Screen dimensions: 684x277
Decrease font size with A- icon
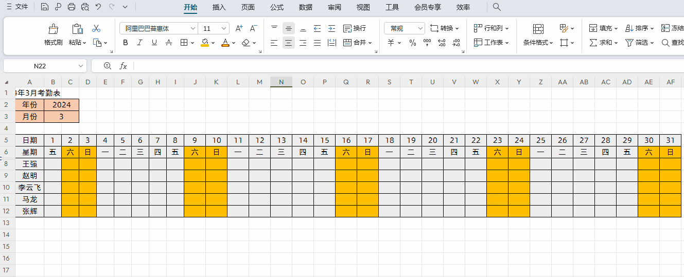click(253, 28)
